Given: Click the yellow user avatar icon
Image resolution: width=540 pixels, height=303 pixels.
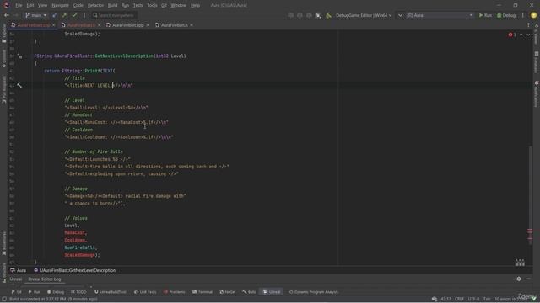Looking at the screenshot, I should pos(533,15).
